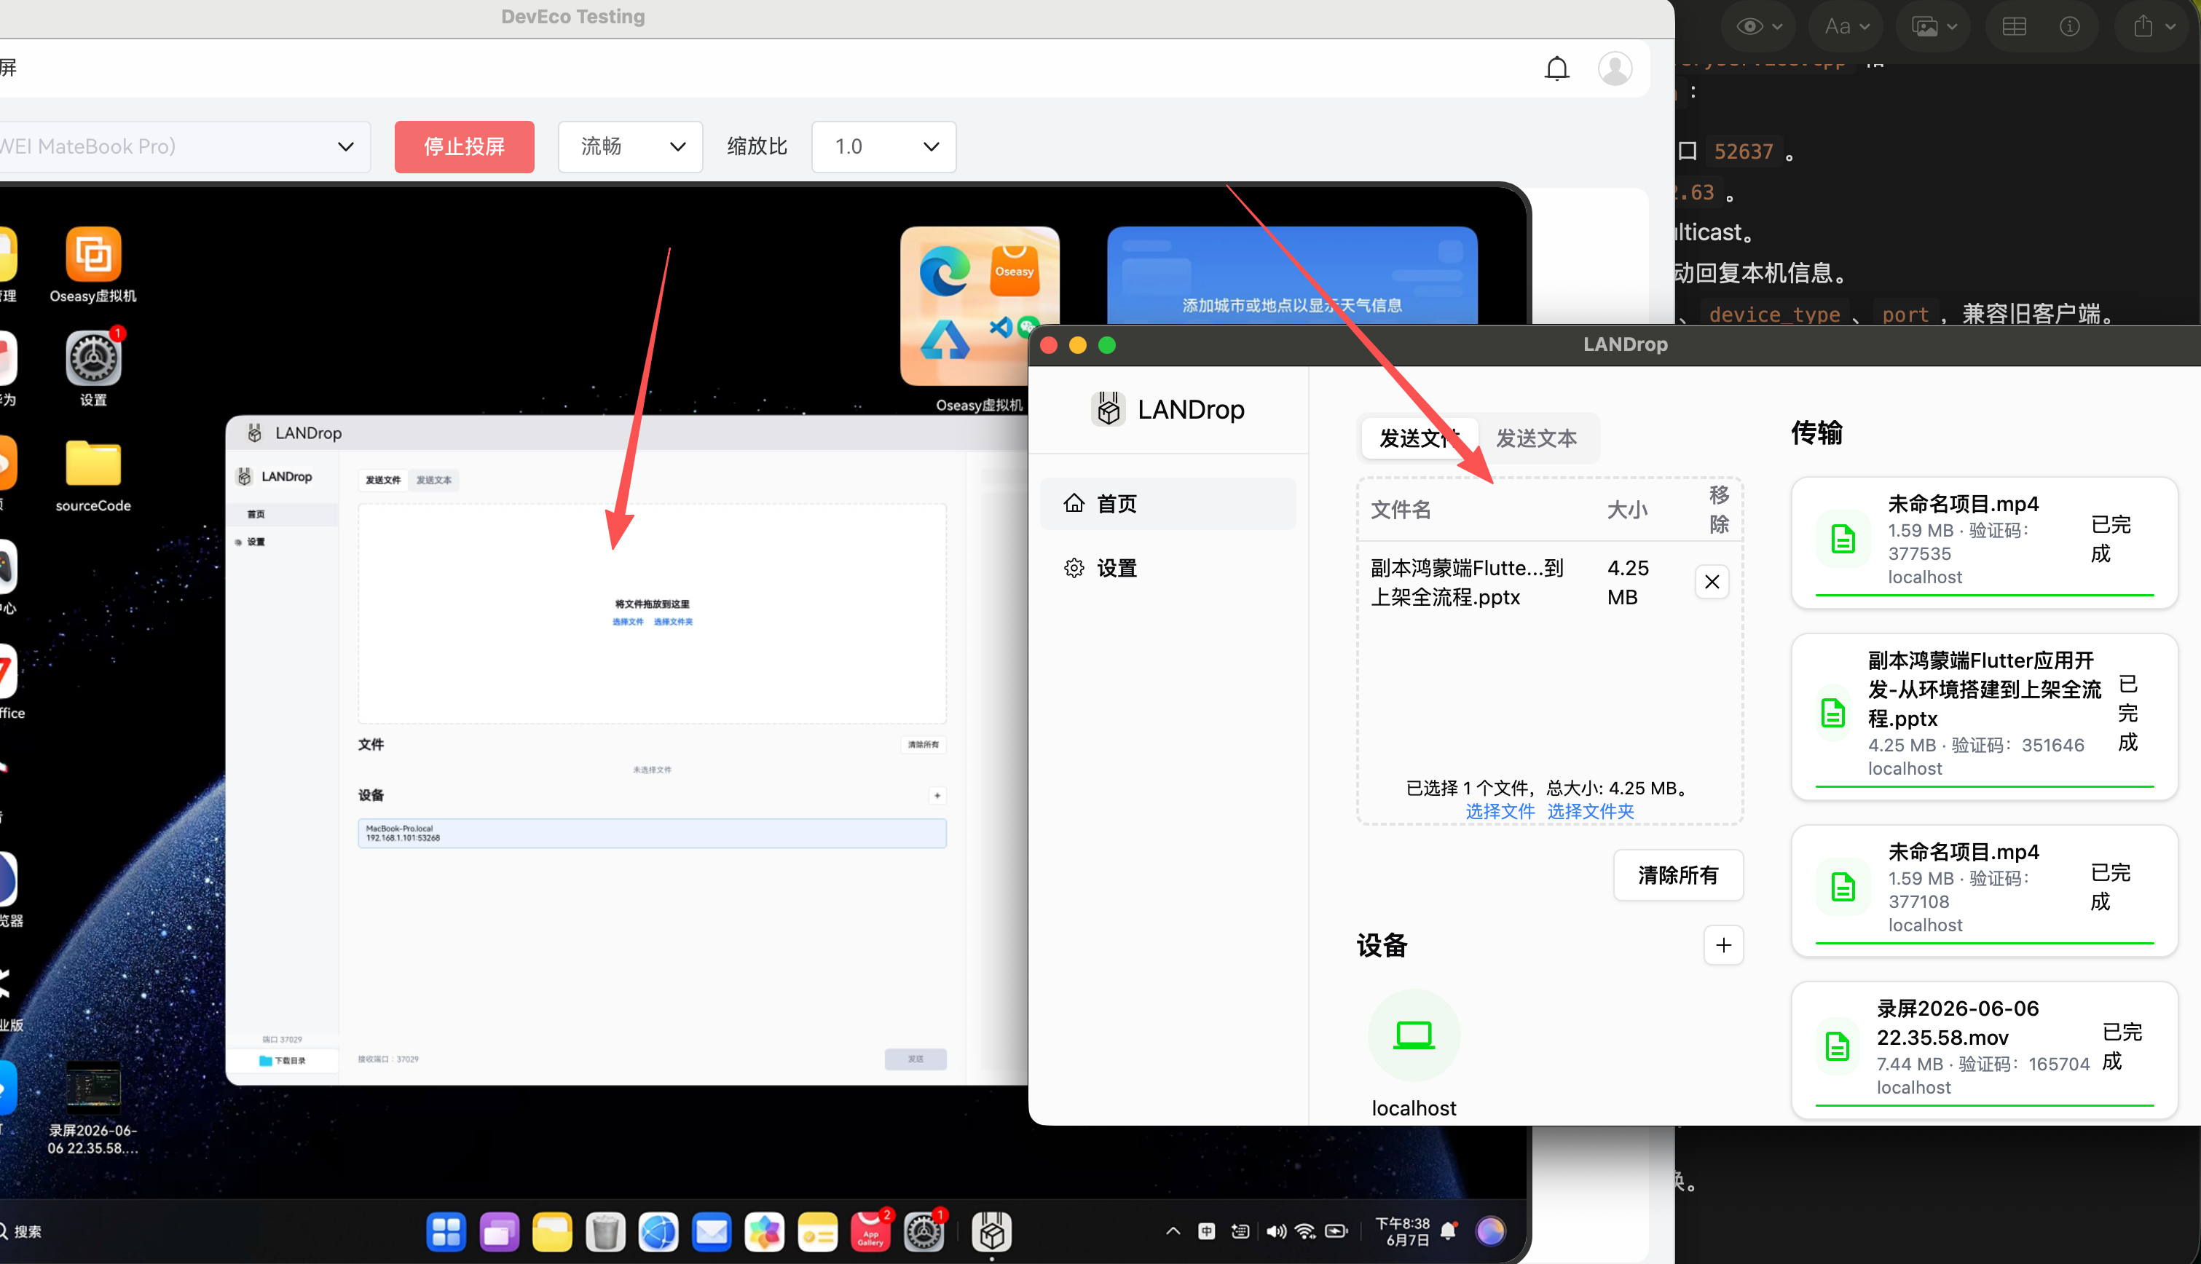The image size is (2201, 1264).
Task: Open the notification bell in the taskbar tray
Action: coord(1448,1231)
